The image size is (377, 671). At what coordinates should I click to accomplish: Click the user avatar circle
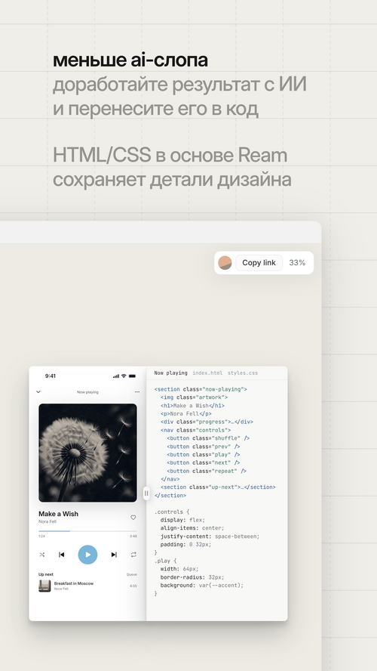click(x=225, y=263)
